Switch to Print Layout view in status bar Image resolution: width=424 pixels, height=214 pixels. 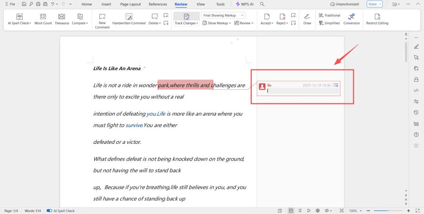pos(291,211)
